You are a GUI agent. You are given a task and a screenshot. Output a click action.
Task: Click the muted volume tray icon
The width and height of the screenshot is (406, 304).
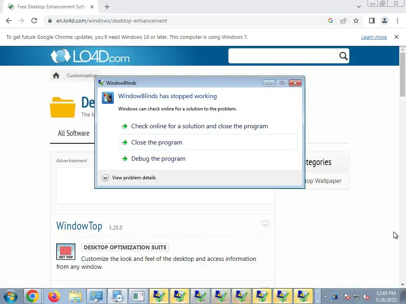(366, 297)
